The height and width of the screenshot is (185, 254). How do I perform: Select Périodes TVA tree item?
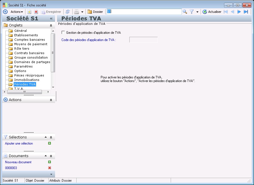25,84
